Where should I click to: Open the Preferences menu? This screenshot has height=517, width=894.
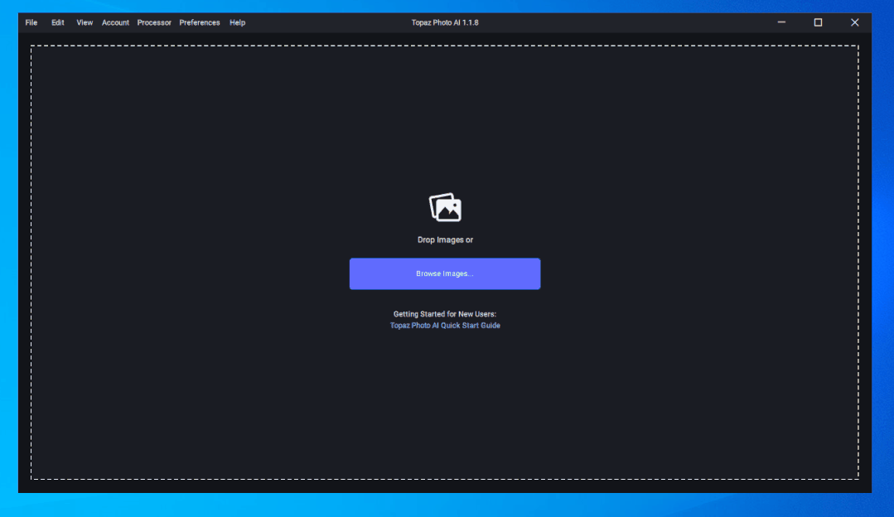[x=200, y=23]
